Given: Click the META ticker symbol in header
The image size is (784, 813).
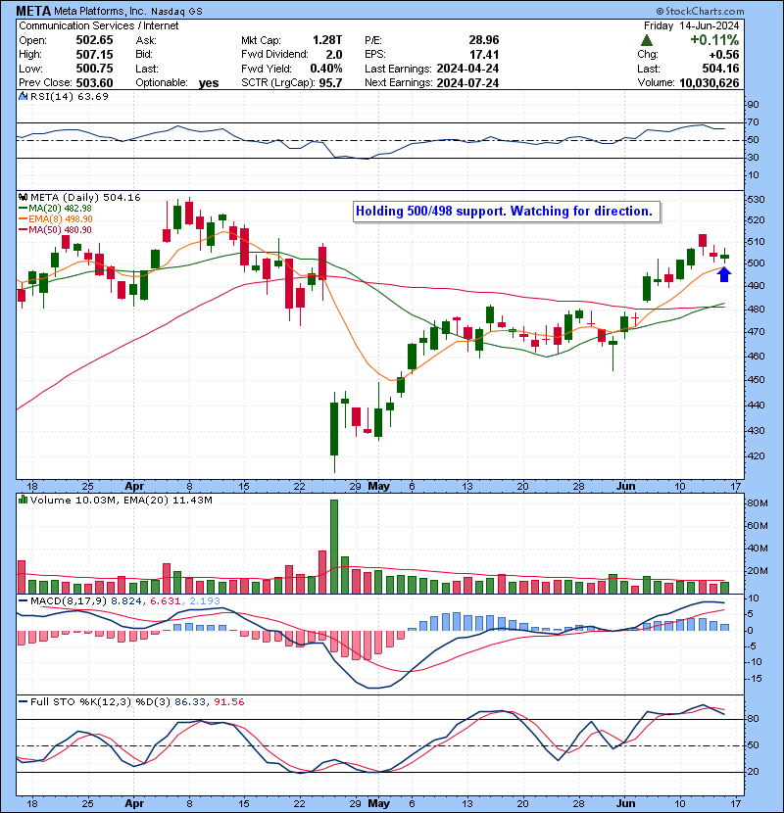Looking at the screenshot, I should pos(33,11).
